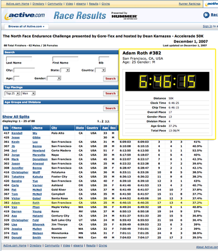This screenshot has height=251, width=218.
Task: Sort table by State column header
Action: [80, 128]
